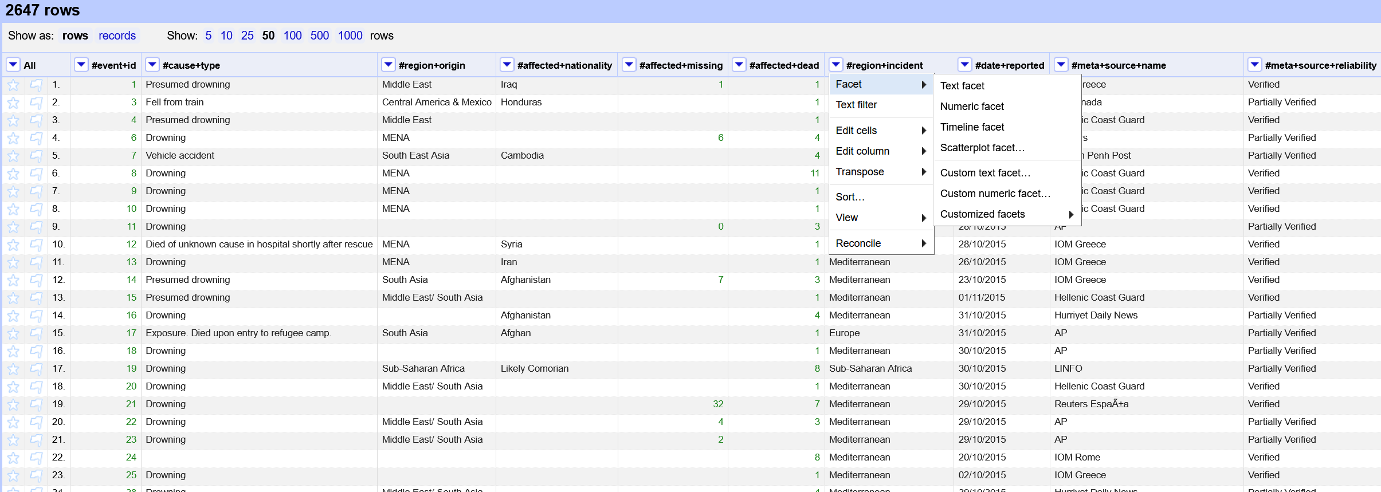Flag row 2 in the table
Screen dimensions: 1381x492
[x=36, y=103]
